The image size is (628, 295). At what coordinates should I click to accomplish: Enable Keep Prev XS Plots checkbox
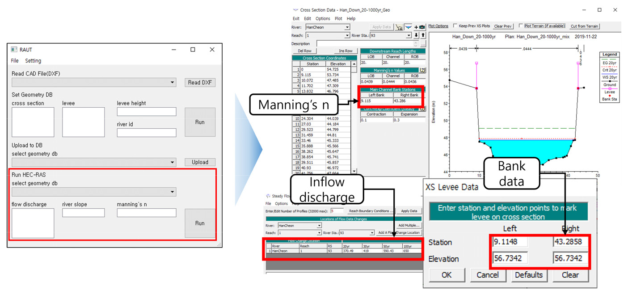click(x=455, y=26)
